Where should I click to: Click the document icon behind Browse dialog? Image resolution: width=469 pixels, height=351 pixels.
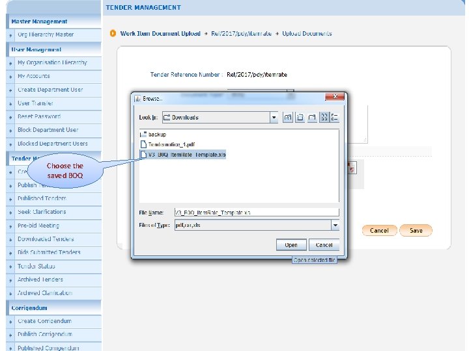click(352, 168)
